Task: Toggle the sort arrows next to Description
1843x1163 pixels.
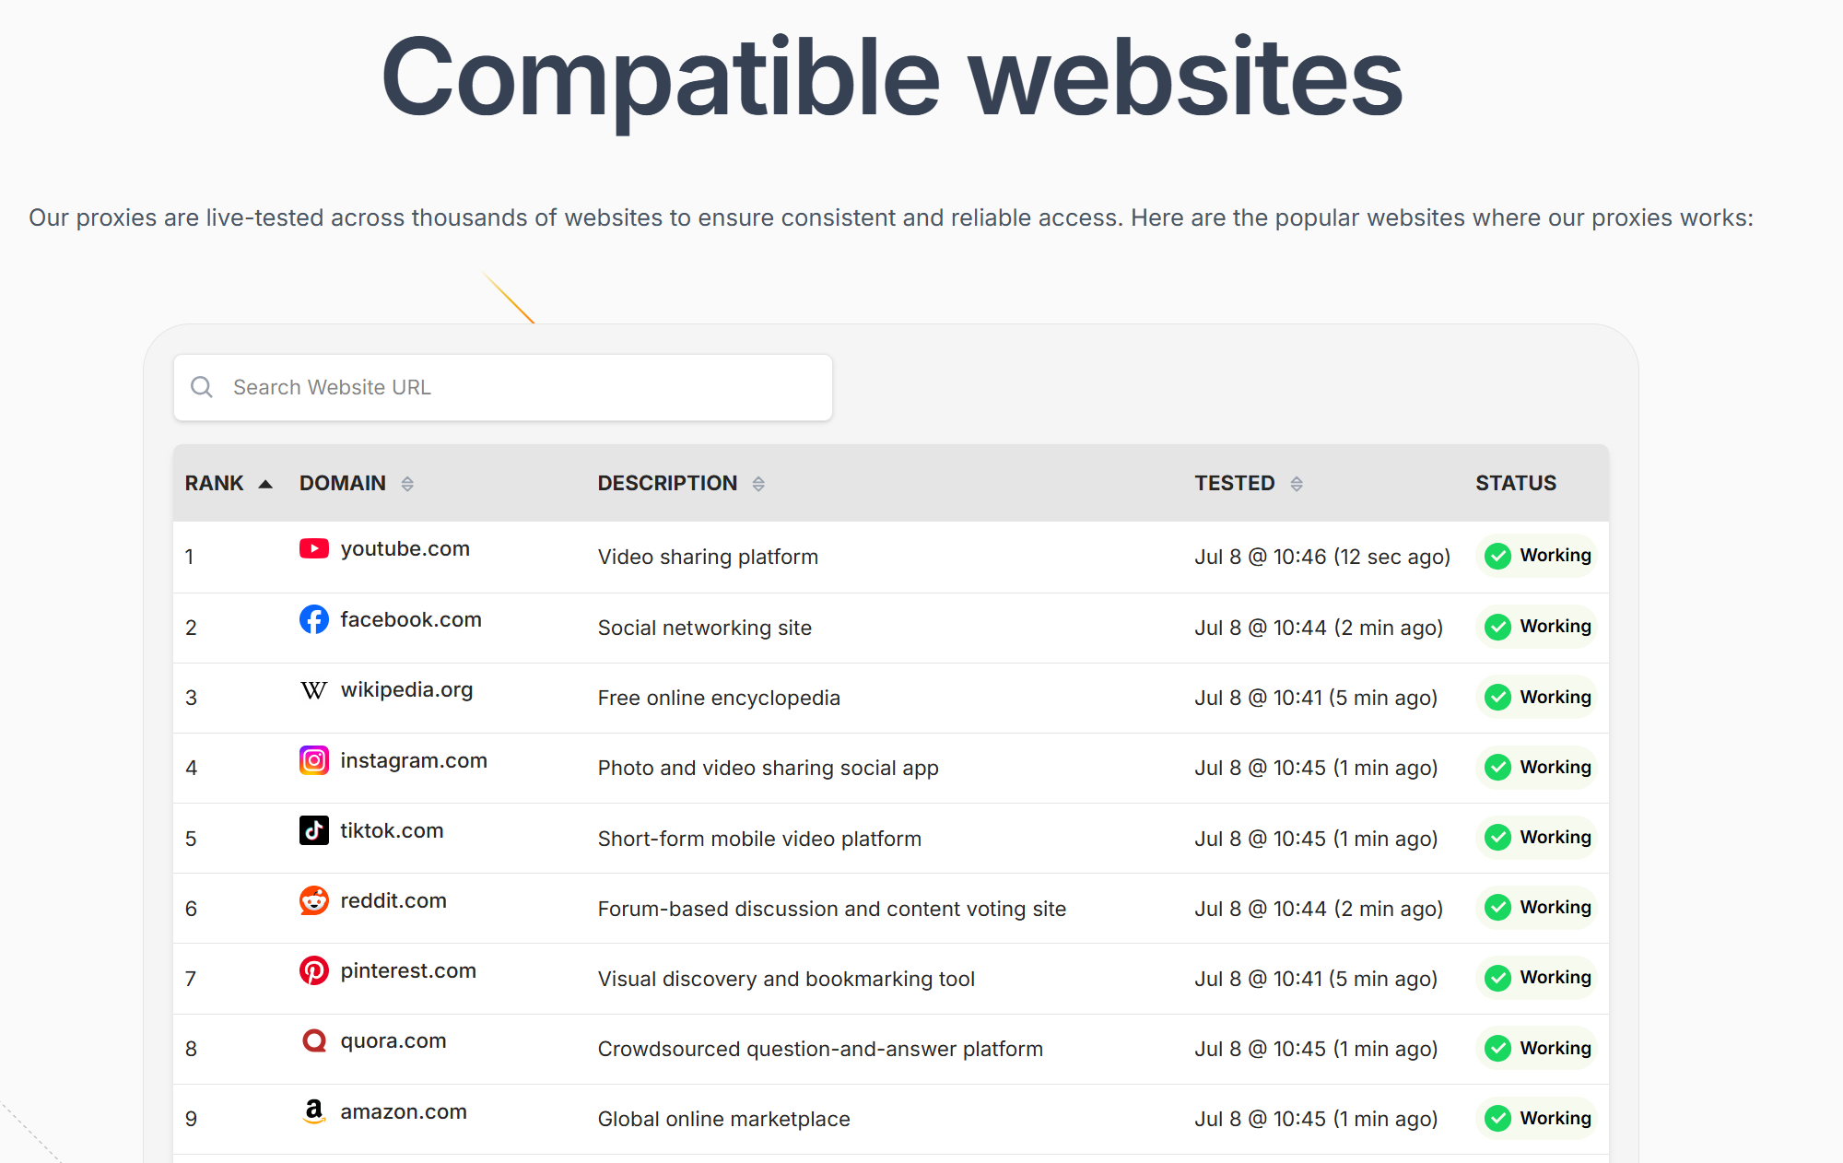Action: tap(758, 484)
